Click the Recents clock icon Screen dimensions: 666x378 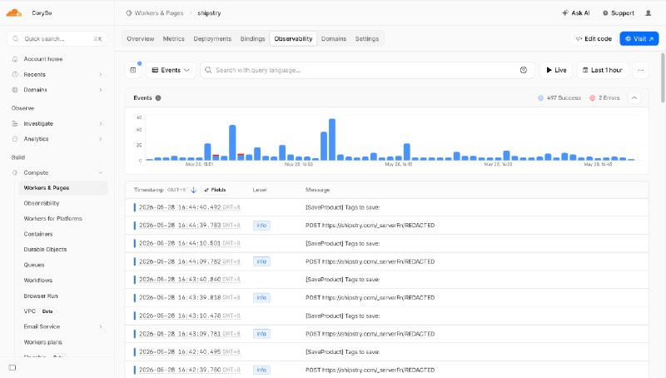click(x=15, y=74)
